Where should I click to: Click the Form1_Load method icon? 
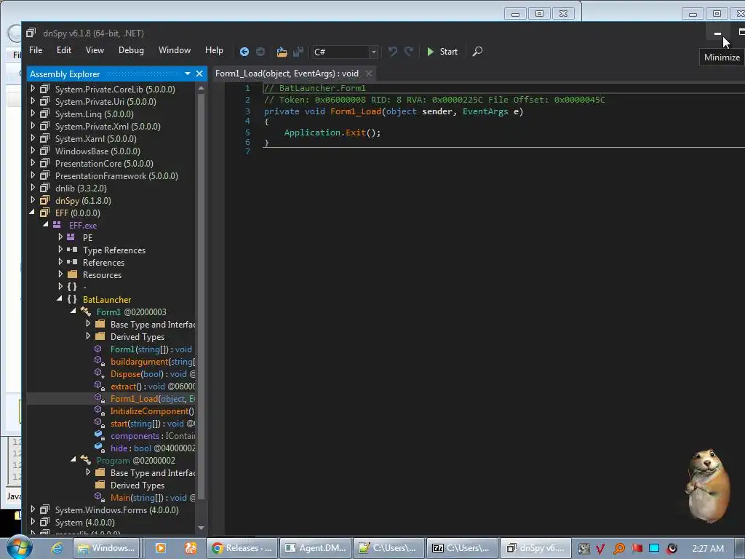click(x=99, y=398)
